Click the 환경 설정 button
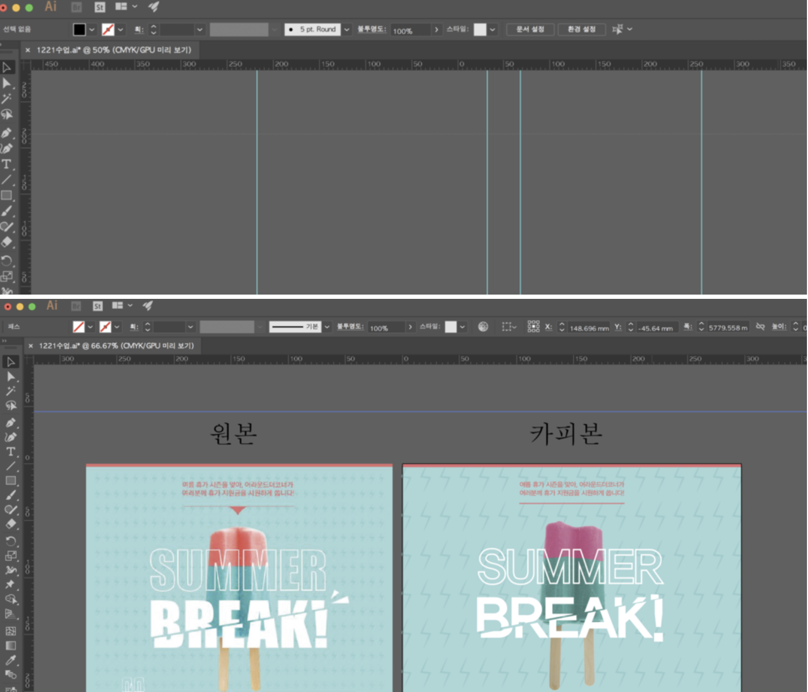The width and height of the screenshot is (808, 692). click(x=582, y=29)
